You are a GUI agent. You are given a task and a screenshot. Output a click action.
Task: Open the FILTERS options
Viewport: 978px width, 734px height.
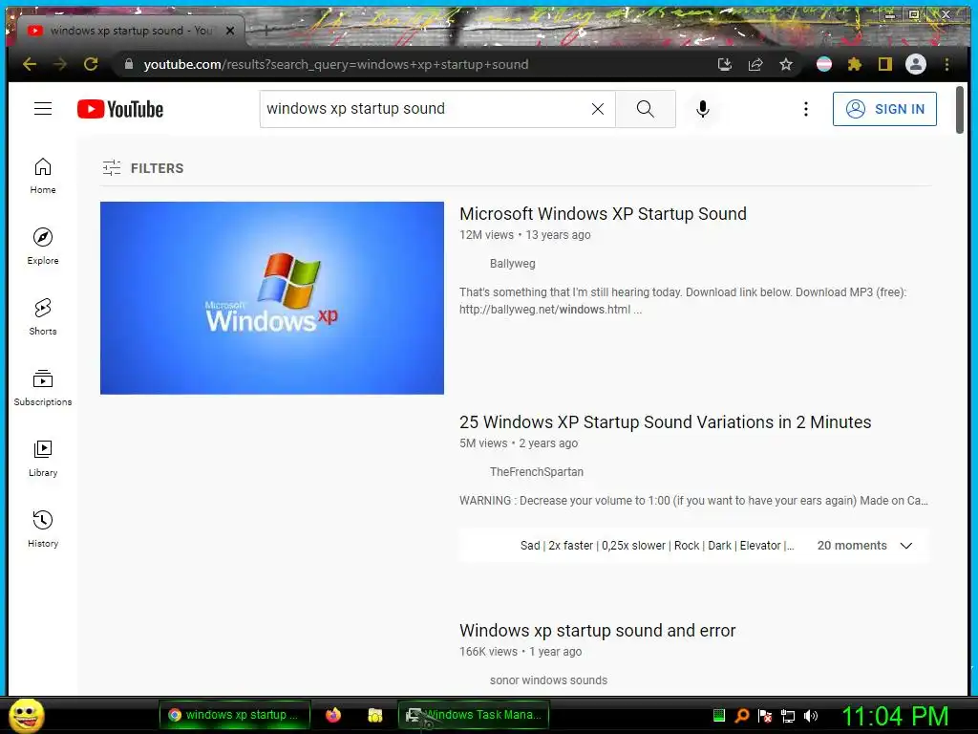[x=143, y=168]
